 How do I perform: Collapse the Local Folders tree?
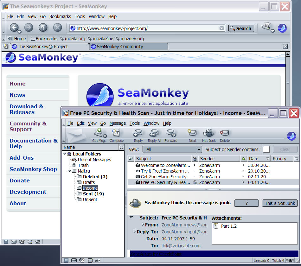(65, 154)
